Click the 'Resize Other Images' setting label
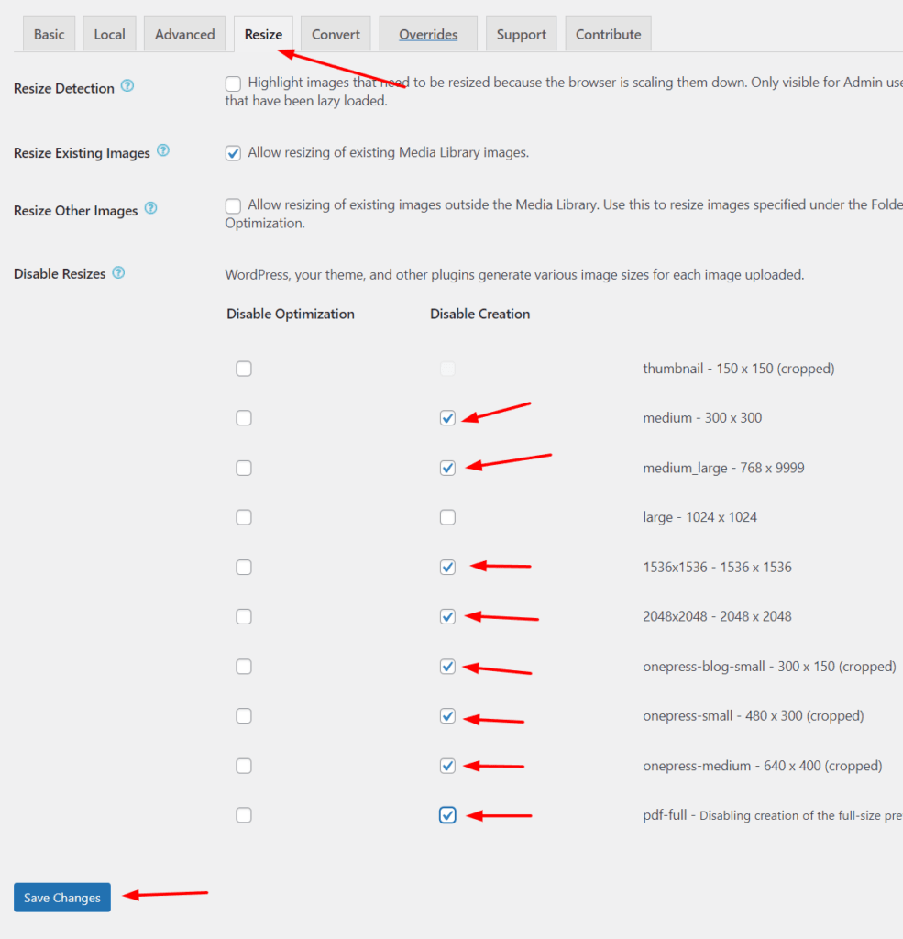903x939 pixels. pos(76,211)
